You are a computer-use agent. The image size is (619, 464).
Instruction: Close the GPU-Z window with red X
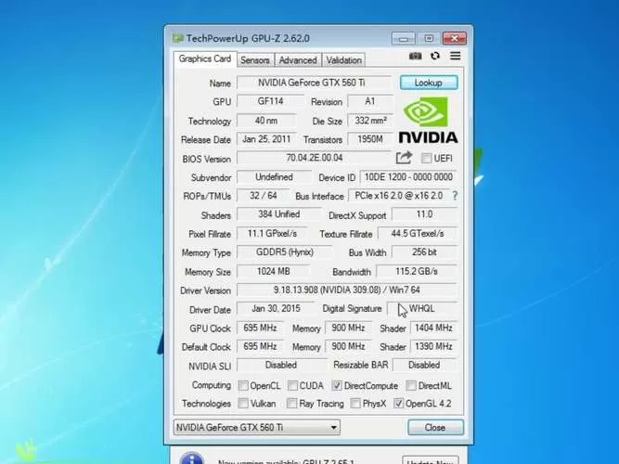pyautogui.click(x=455, y=39)
